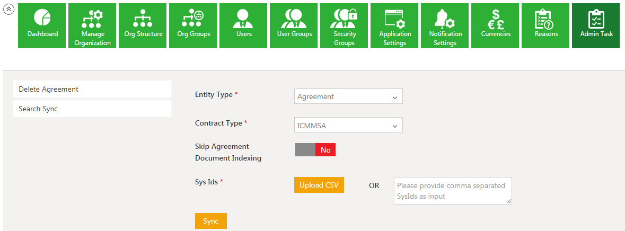Click the Upload CSV button
Screen dimensions: 625x231
pyautogui.click(x=319, y=185)
